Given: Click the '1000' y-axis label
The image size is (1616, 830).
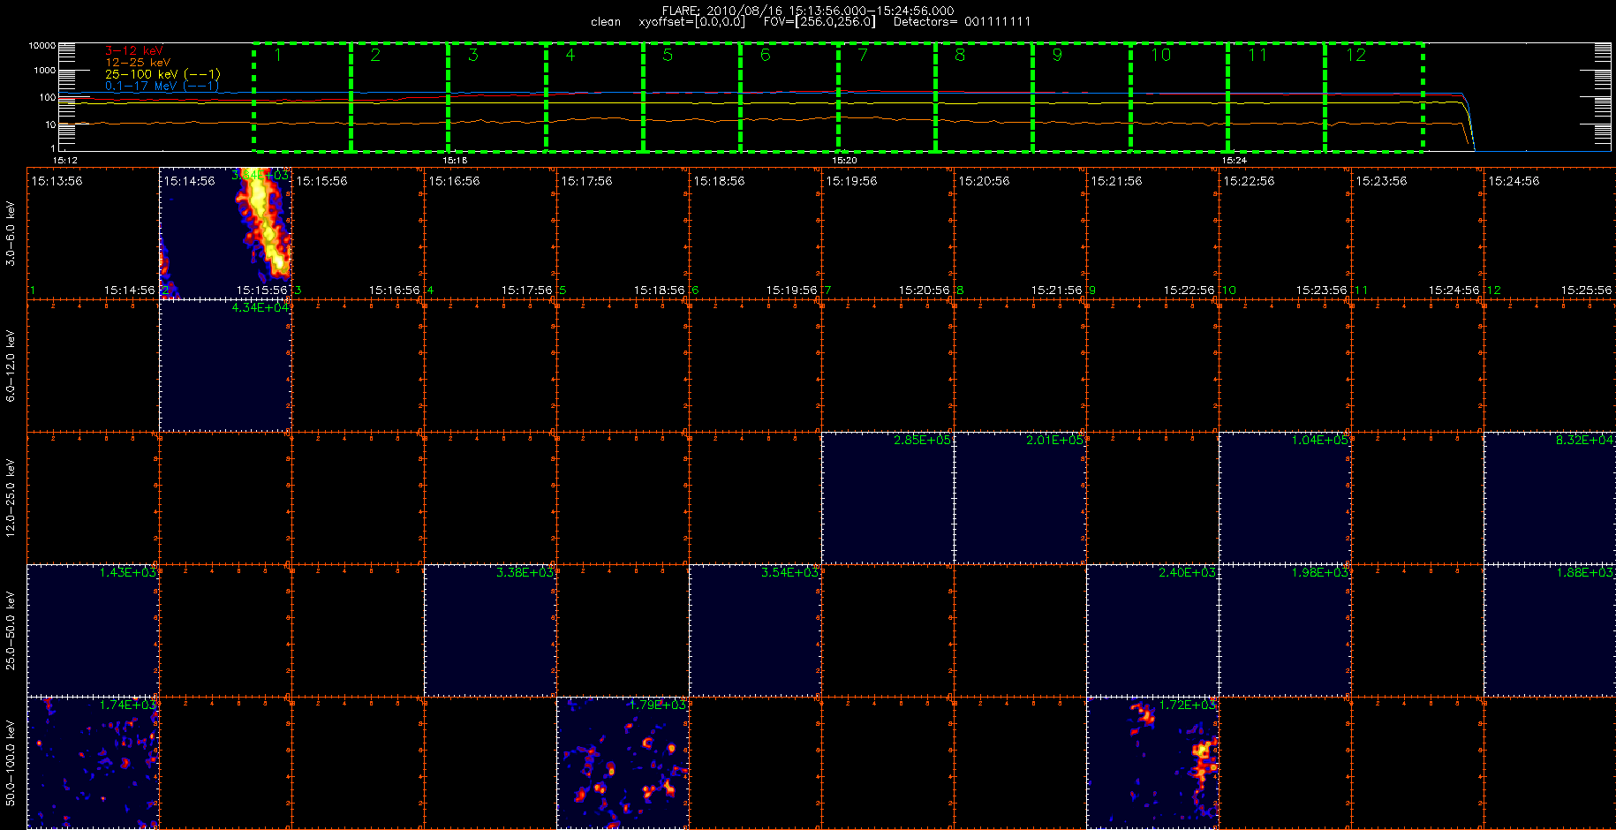Looking at the screenshot, I should point(44,70).
